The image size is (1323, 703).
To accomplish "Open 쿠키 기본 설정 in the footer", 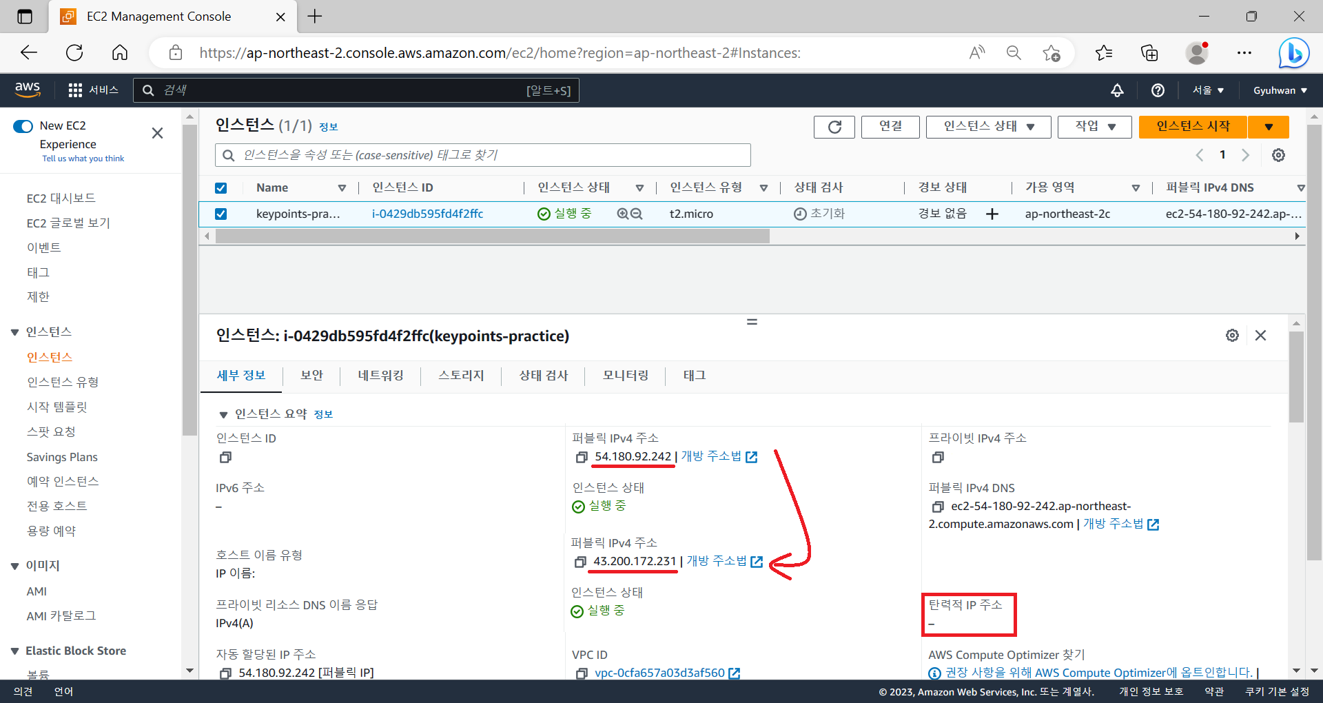I will pyautogui.click(x=1277, y=692).
